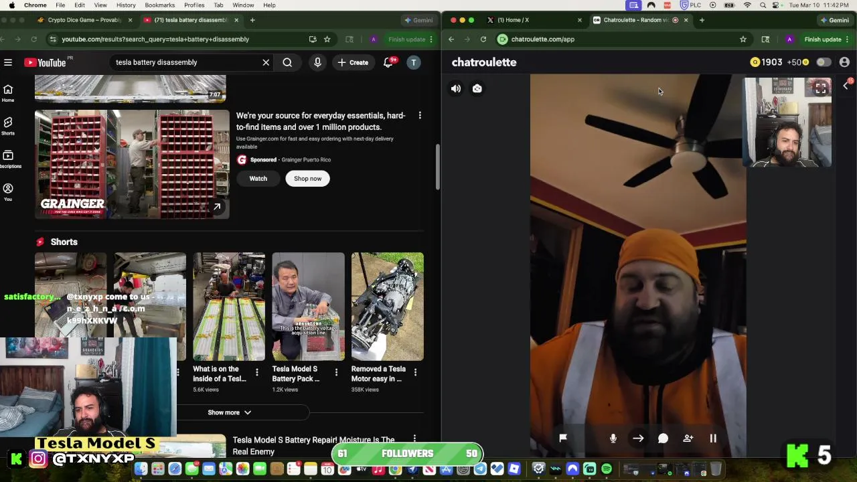This screenshot has height=482, width=857.
Task: Open the Tesla Model S Battery Pack short thumbnail
Action: 308,307
